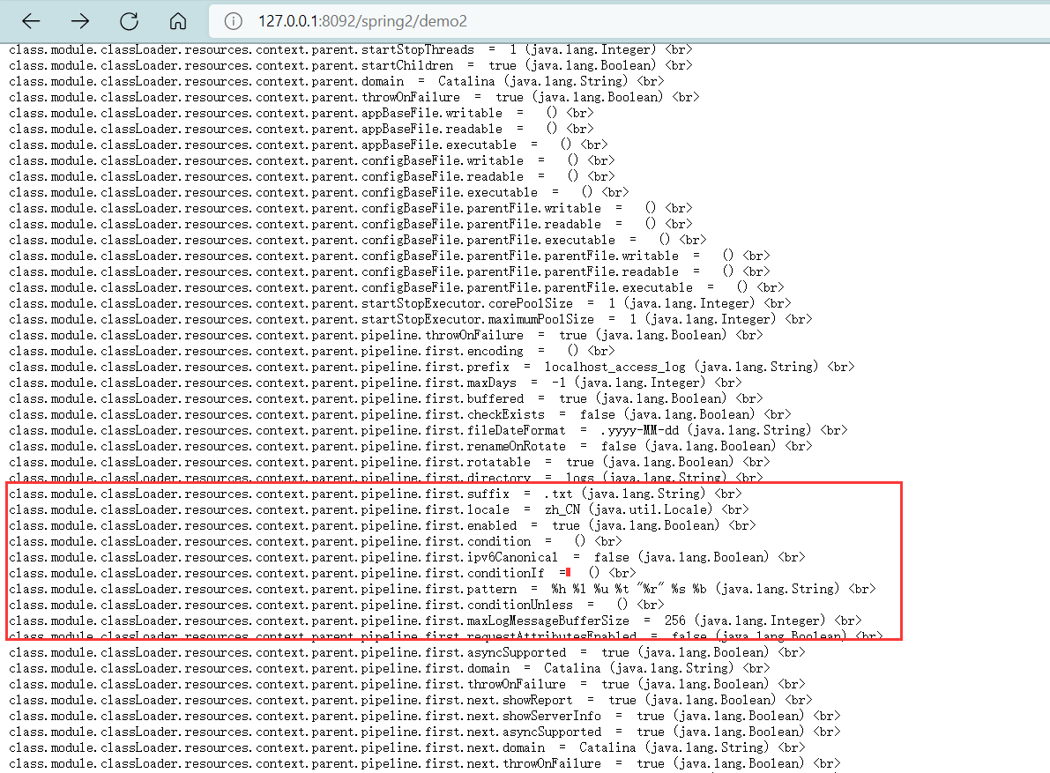Click the pipeline.first.next.showReport line

[x=406, y=700]
